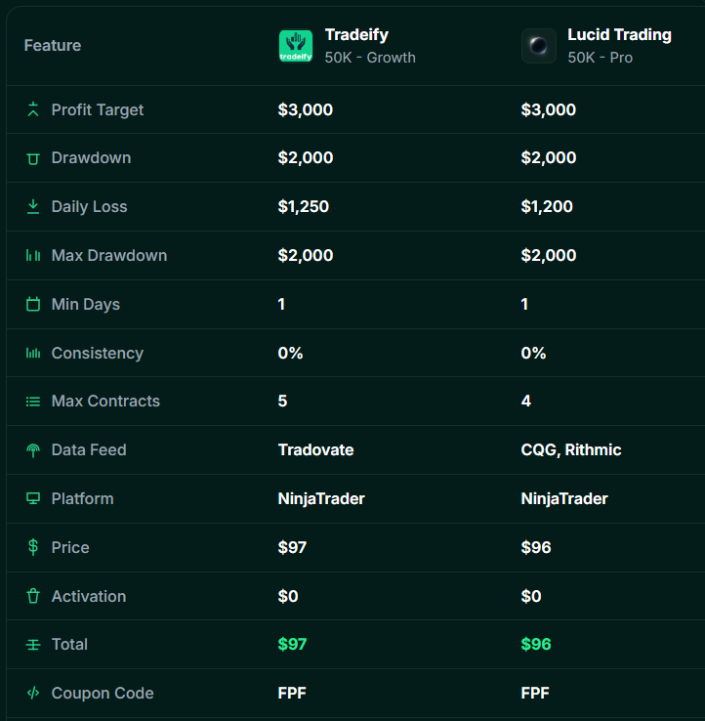Select the 'CQG, Rithmic' data feed value
The height and width of the screenshot is (721, 705).
[x=571, y=450]
